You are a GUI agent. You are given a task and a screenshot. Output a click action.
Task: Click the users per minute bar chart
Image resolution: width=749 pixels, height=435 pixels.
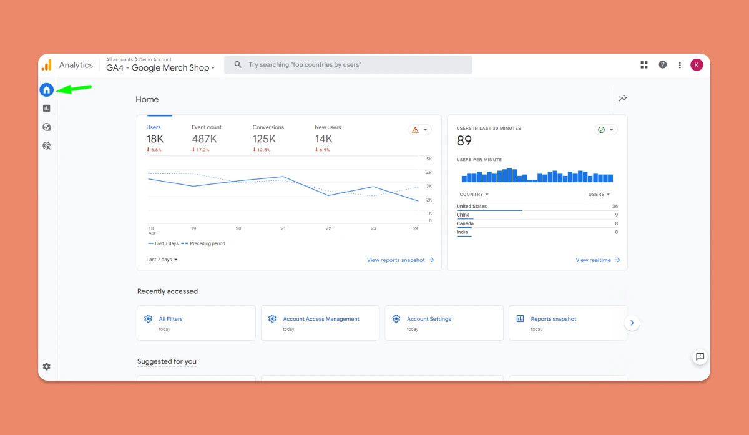(x=537, y=175)
